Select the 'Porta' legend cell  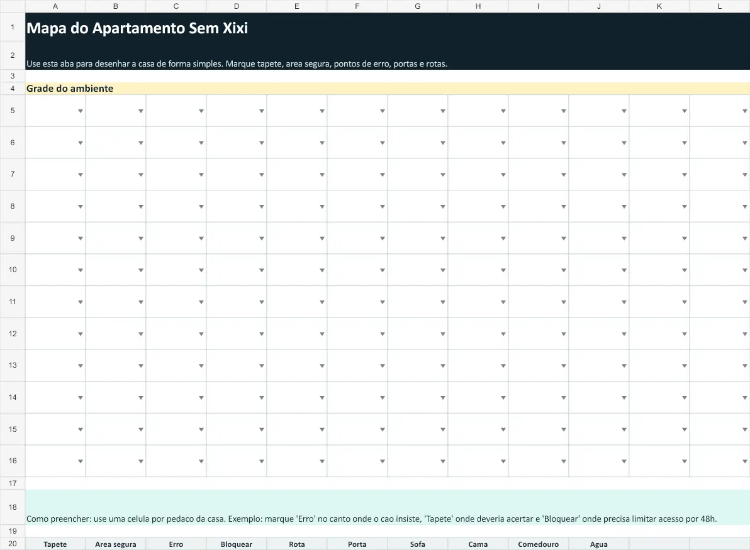[357, 544]
